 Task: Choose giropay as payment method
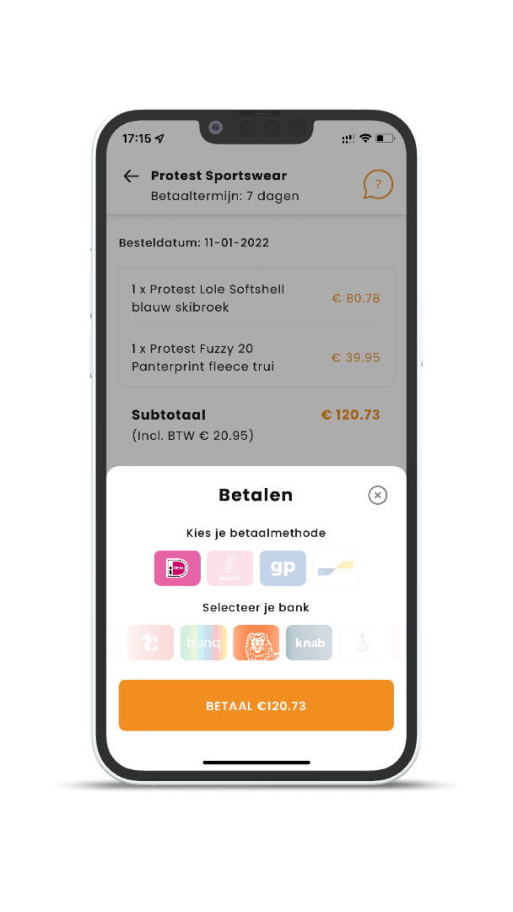[283, 567]
